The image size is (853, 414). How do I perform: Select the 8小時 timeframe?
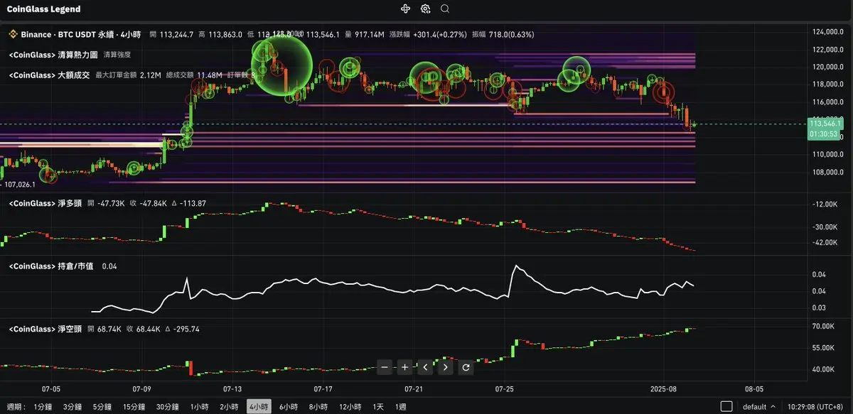point(318,407)
